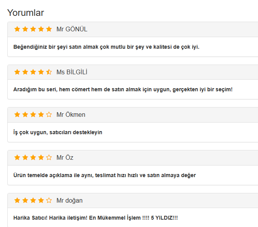Click reviewer name Mr doğan

(70, 200)
